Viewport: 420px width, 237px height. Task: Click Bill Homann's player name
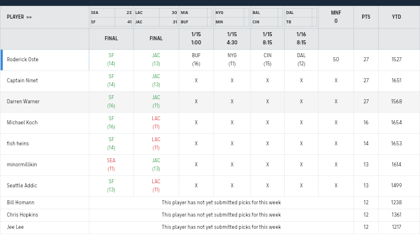point(20,203)
